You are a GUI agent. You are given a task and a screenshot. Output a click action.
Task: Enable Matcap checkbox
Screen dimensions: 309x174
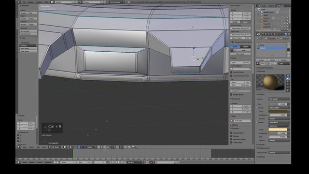pos(231,136)
